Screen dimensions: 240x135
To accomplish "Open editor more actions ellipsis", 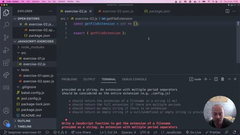I will click(234, 11).
